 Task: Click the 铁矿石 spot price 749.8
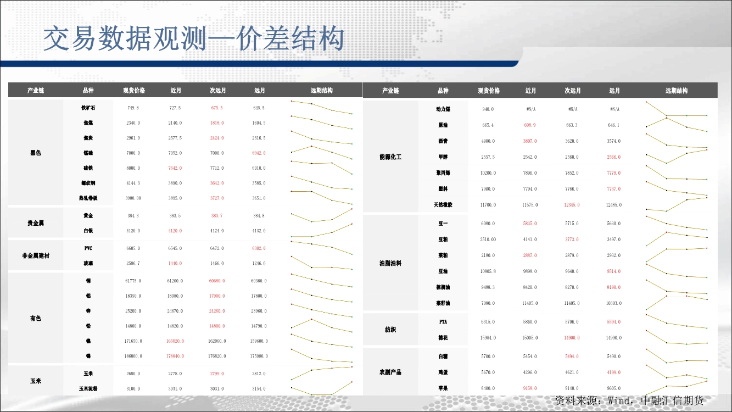tap(133, 108)
